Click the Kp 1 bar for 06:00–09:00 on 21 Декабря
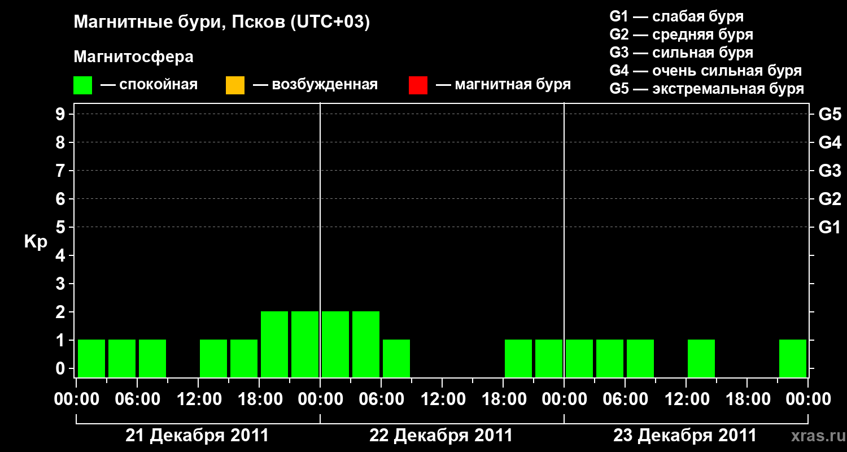The image size is (847, 452). (x=152, y=358)
